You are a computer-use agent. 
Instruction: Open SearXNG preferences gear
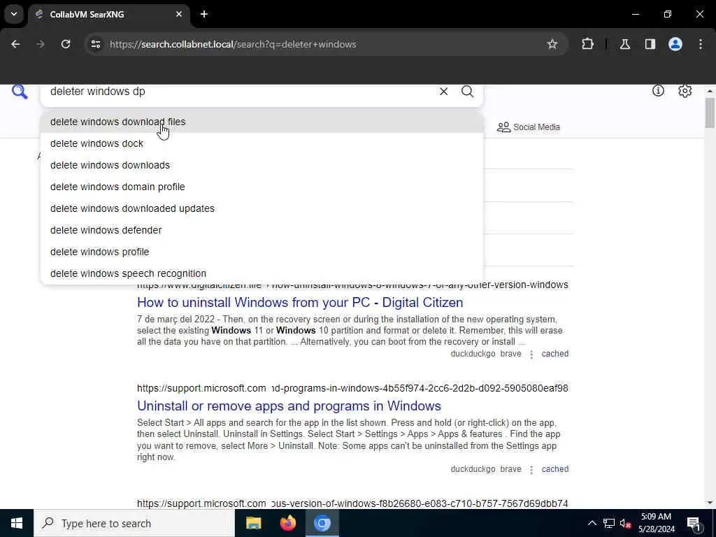(685, 91)
